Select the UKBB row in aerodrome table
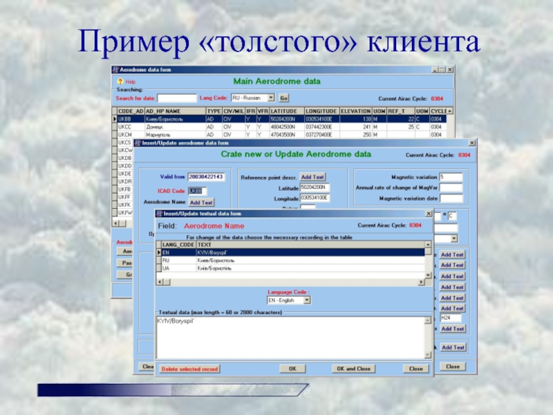The width and height of the screenshot is (553, 415). click(281, 119)
